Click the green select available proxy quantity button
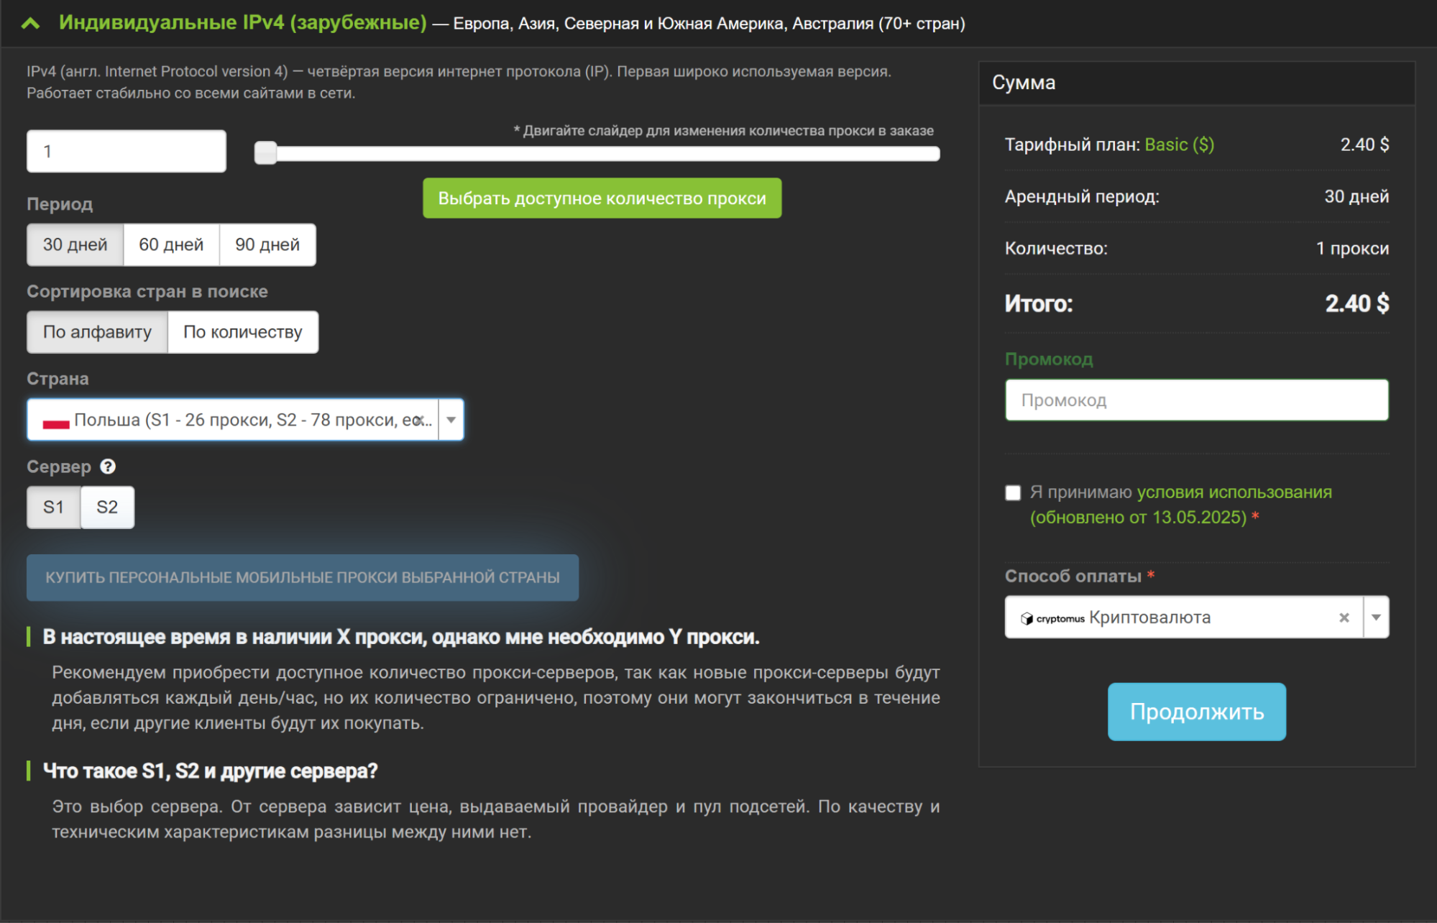This screenshot has height=923, width=1437. (602, 198)
